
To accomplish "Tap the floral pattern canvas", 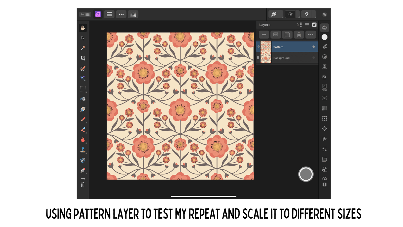I will click(x=180, y=106).
